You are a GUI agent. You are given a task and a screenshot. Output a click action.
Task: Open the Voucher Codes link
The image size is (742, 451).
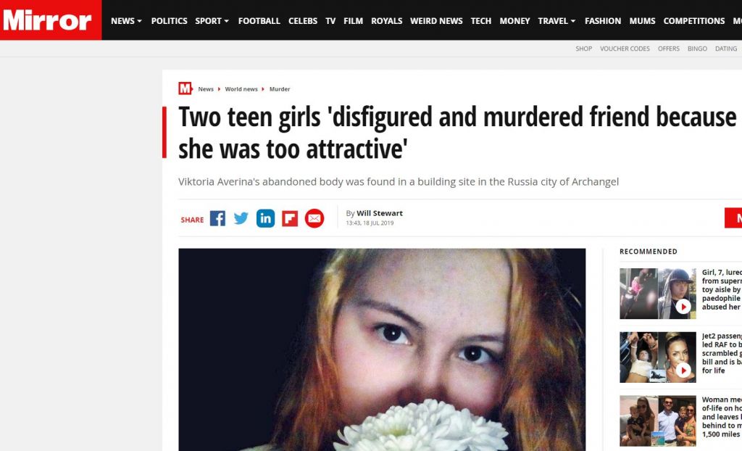click(625, 49)
